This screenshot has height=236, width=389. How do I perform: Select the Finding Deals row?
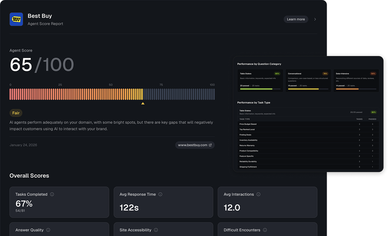tap(308, 135)
